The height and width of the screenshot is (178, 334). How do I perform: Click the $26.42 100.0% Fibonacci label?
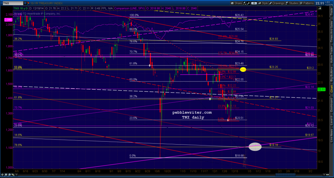pyautogui.click(x=239, y=15)
